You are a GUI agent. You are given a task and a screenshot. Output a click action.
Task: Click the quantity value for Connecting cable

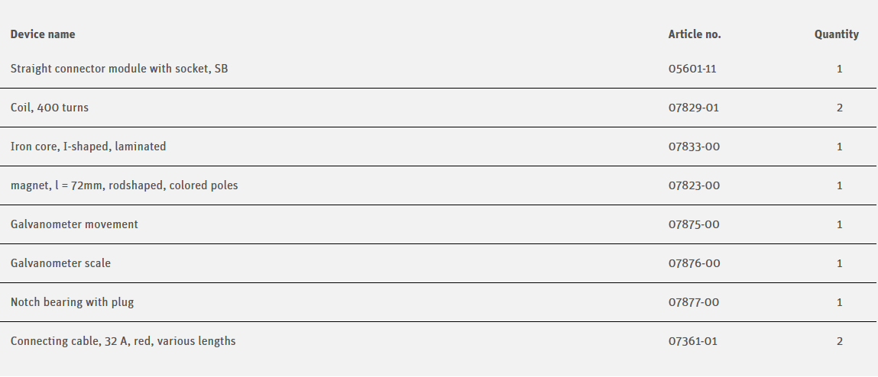pyautogui.click(x=839, y=341)
